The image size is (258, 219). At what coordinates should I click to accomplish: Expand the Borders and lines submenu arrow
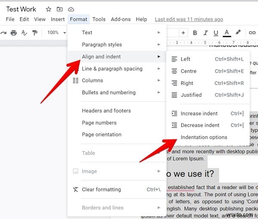click(x=159, y=208)
